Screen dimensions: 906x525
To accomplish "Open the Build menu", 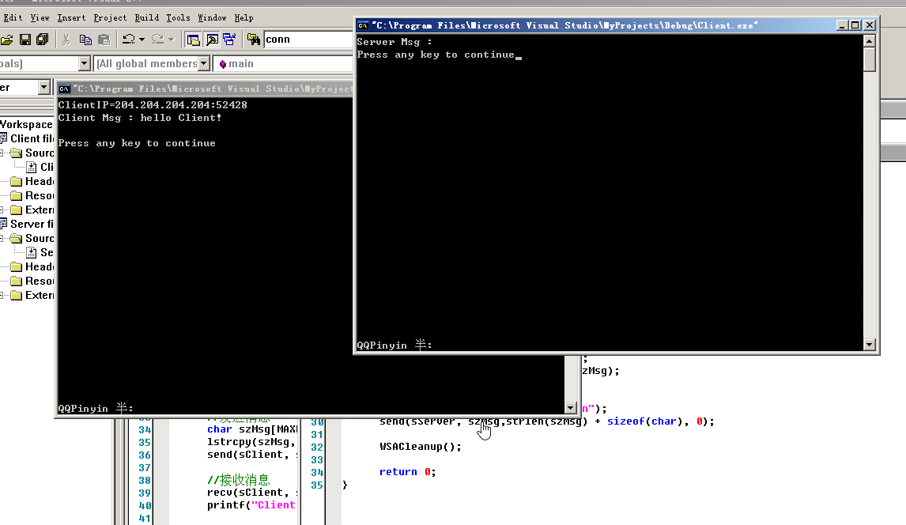I will click(146, 17).
